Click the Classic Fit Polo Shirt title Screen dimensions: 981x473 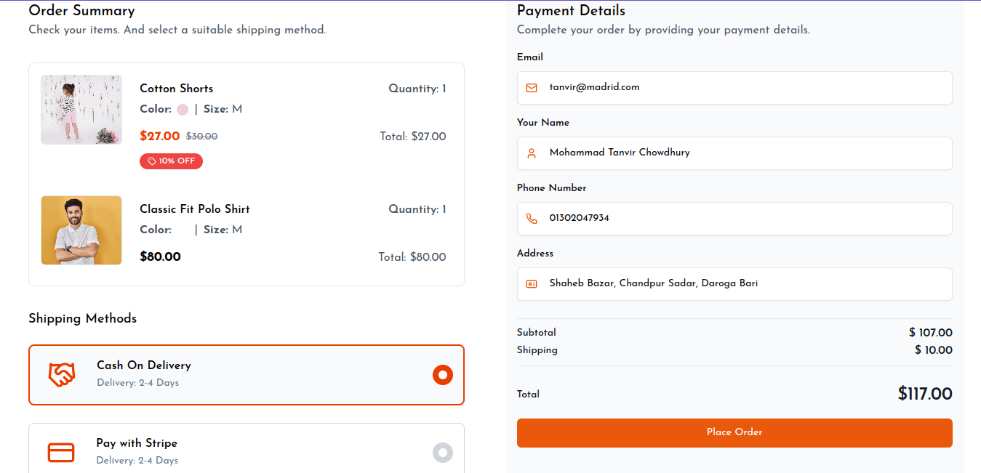(195, 209)
